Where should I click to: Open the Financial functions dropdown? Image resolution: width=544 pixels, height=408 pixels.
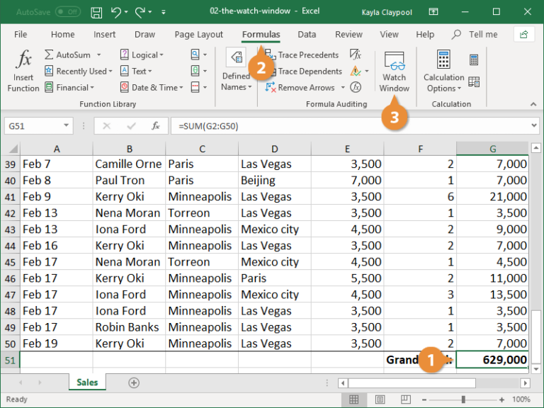click(x=70, y=87)
